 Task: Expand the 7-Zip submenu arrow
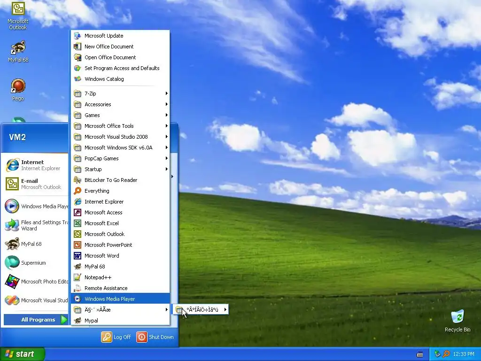click(x=167, y=94)
